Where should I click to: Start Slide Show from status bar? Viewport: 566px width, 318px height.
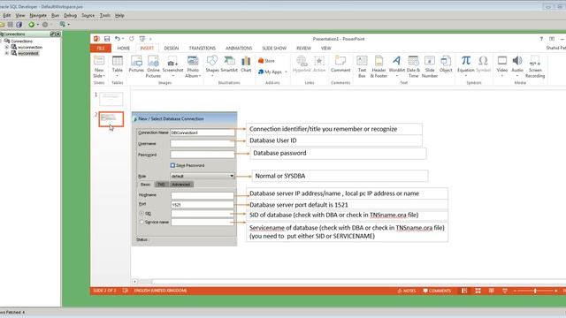tap(505, 291)
